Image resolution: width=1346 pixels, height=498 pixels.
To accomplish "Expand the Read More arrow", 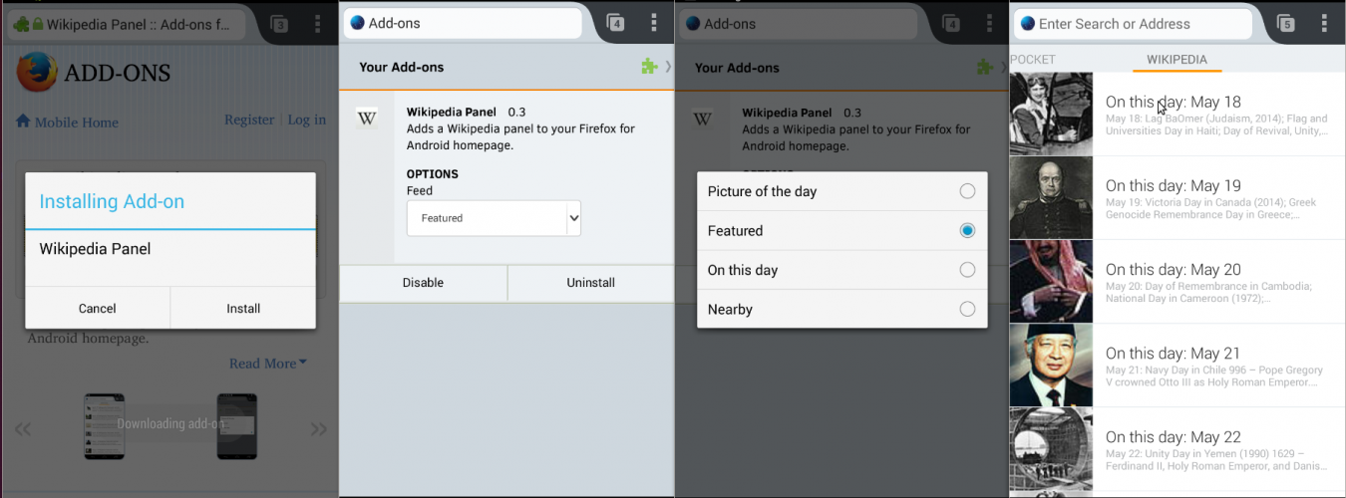I will pyautogui.click(x=303, y=364).
